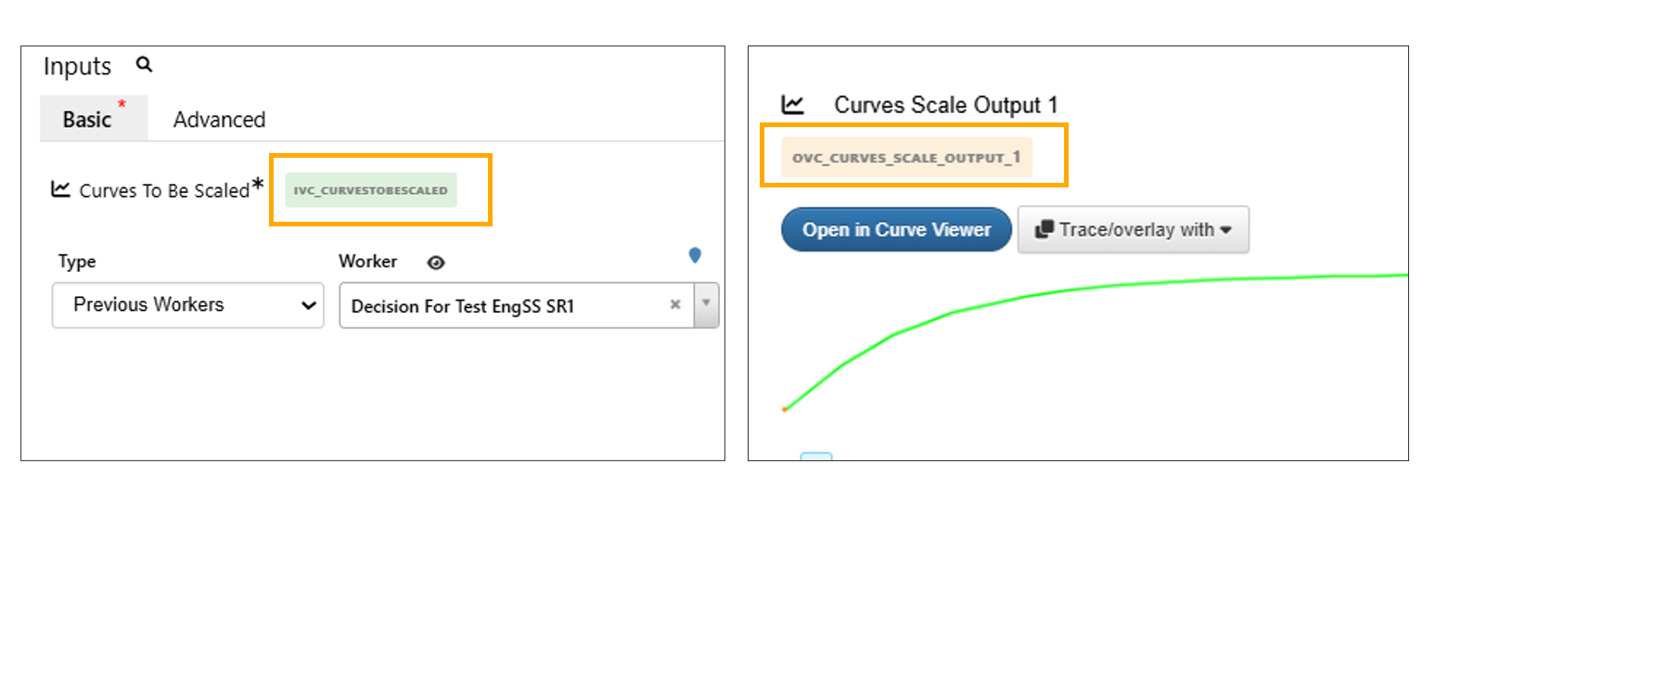Select the IVC_CURVESTOBESCALED green tag
Image resolution: width=1654 pixels, height=696 pixels.
click(x=370, y=190)
